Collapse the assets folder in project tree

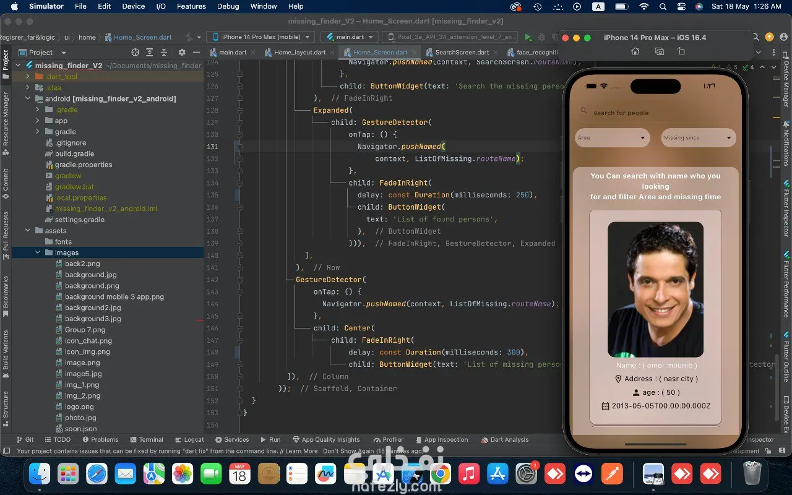coord(28,231)
